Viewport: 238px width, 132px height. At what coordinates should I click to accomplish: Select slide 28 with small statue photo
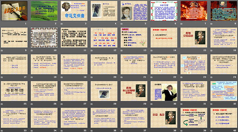point(104,91)
